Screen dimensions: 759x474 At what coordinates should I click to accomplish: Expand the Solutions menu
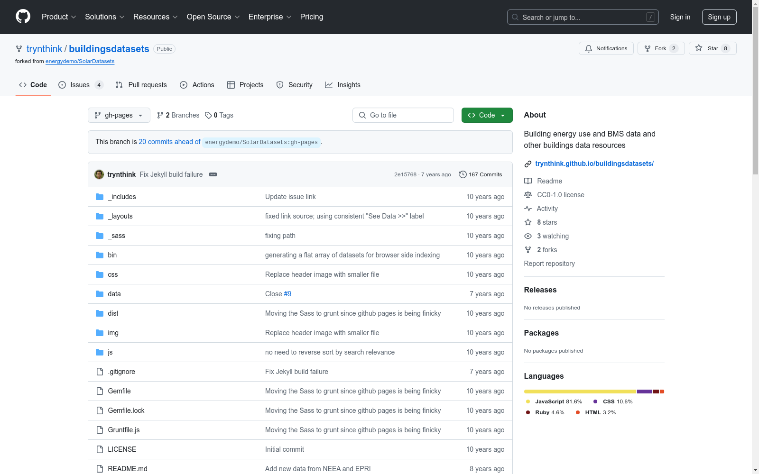pos(105,17)
